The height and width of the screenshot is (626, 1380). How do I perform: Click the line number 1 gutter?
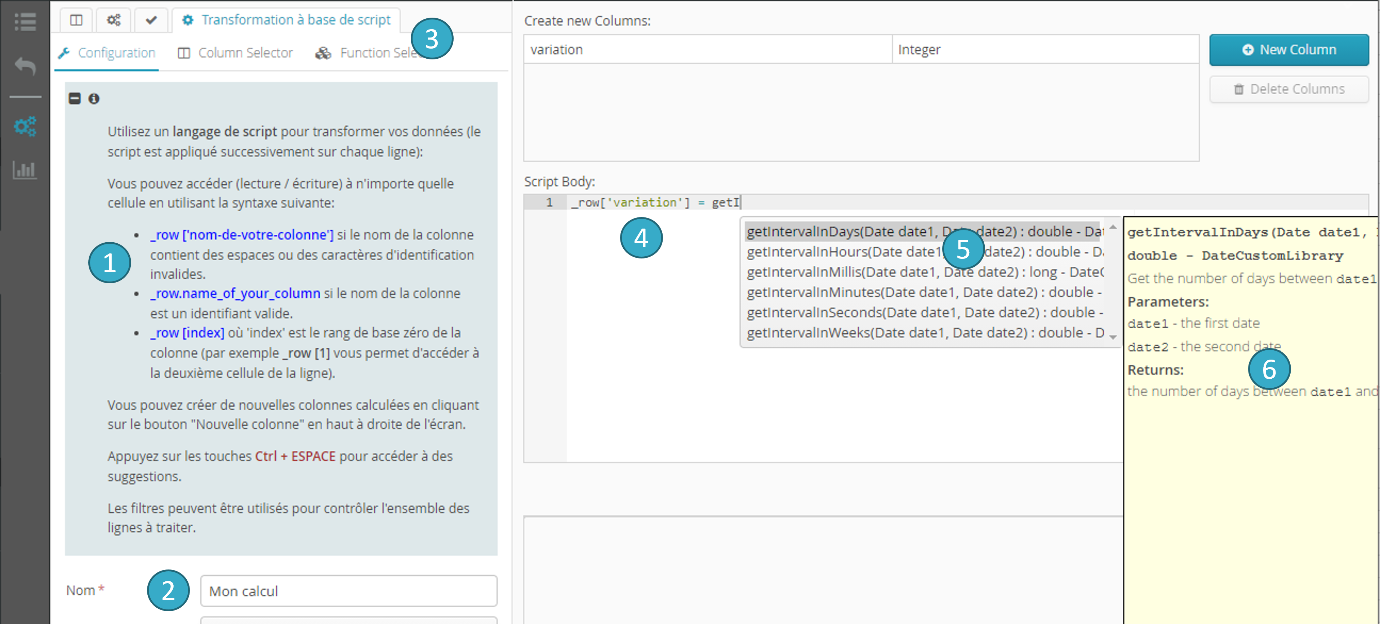(x=549, y=203)
